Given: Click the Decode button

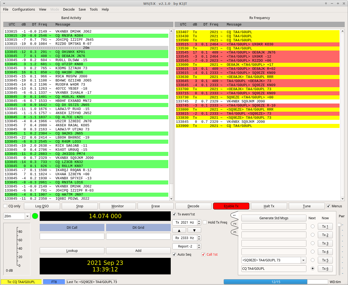Looking at the screenshot, I should click(193, 206).
